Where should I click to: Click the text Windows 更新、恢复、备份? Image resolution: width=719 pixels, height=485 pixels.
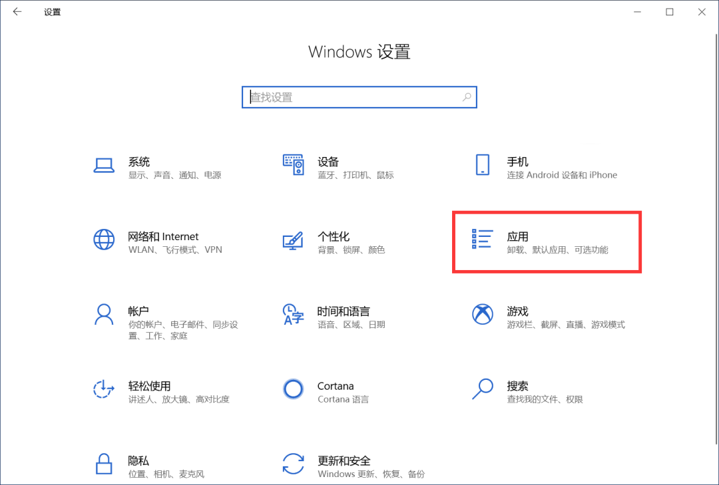pos(371,474)
